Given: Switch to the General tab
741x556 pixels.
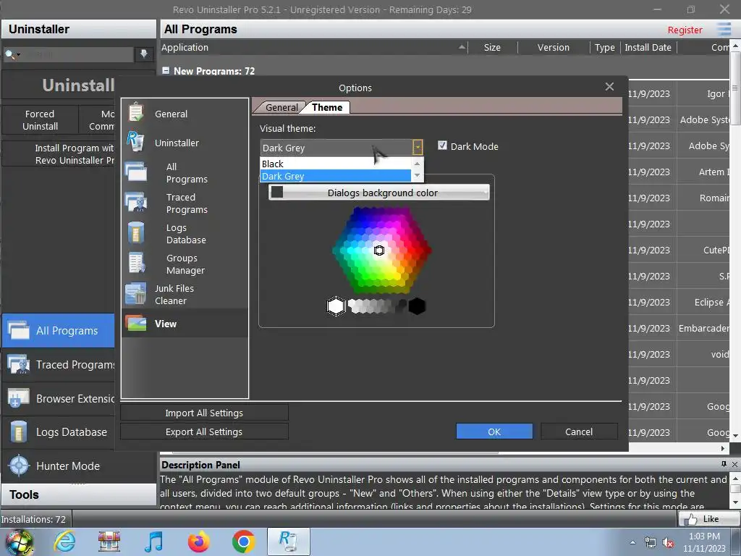Looking at the screenshot, I should pyautogui.click(x=281, y=107).
